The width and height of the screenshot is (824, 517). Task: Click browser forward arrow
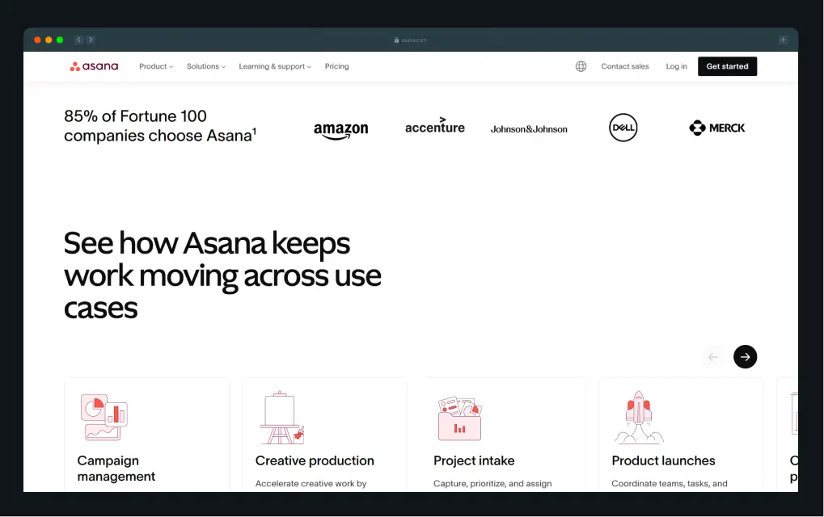[91, 40]
